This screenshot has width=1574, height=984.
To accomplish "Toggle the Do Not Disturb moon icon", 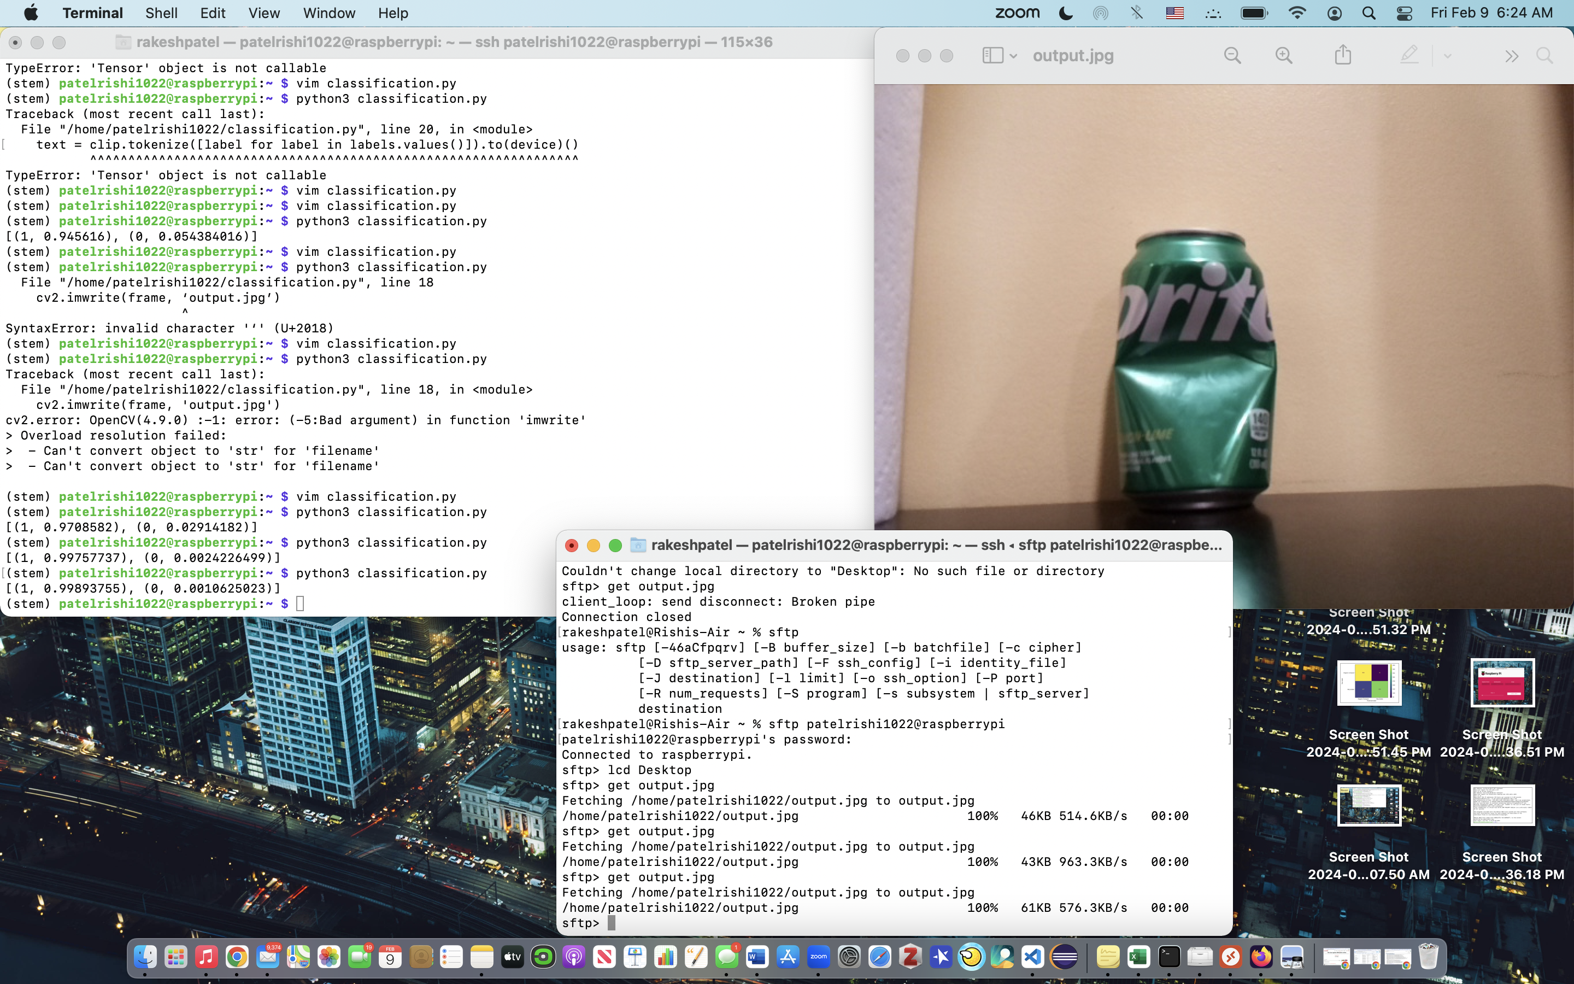I will (x=1065, y=13).
